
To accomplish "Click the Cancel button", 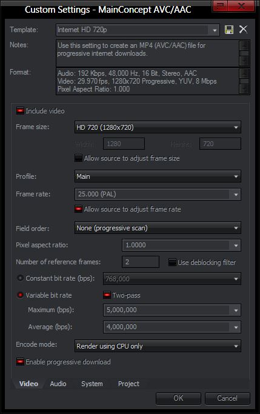I will click(227, 398).
